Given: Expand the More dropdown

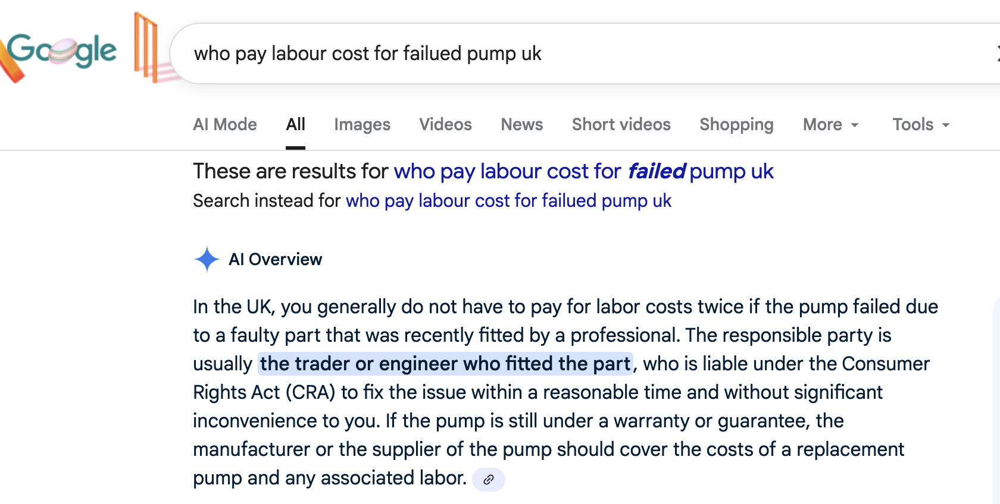Looking at the screenshot, I should point(830,125).
